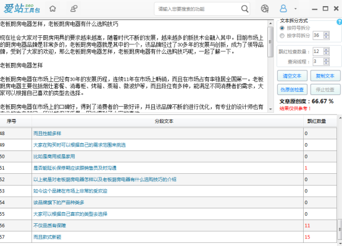Decrease 飘红检查数量 value
This screenshot has height=246, width=342.
(327, 53)
